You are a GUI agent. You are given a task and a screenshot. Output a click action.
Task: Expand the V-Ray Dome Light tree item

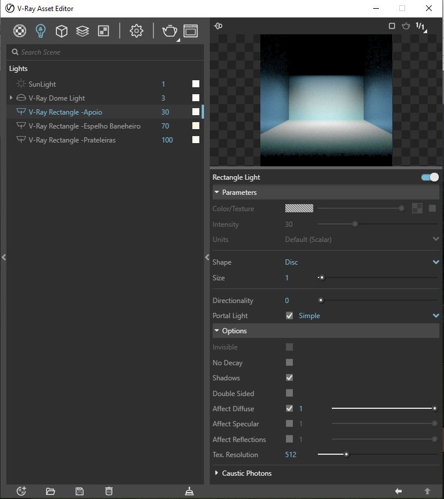[11, 98]
